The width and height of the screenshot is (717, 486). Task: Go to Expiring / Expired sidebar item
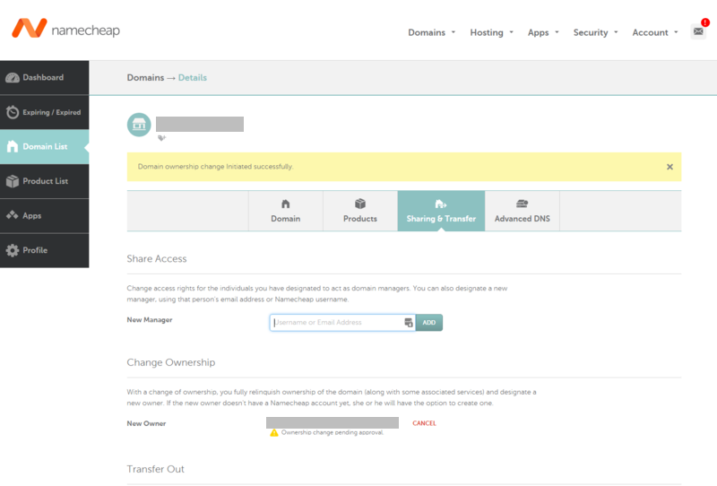click(x=44, y=113)
